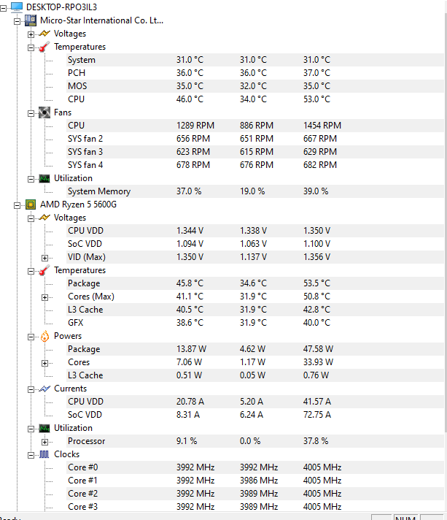Click the Micro-Star motherboard icon
The height and width of the screenshot is (520, 447).
(31, 20)
